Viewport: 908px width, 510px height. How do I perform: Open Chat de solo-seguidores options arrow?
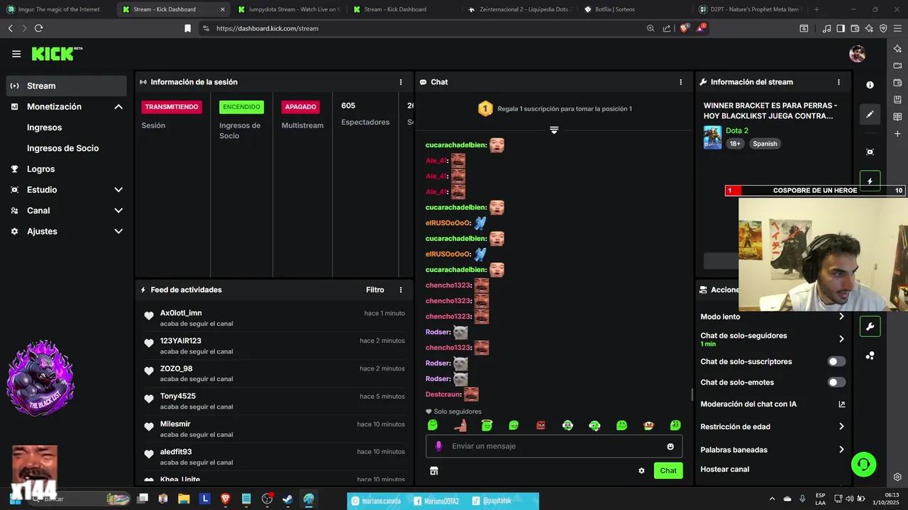841,339
